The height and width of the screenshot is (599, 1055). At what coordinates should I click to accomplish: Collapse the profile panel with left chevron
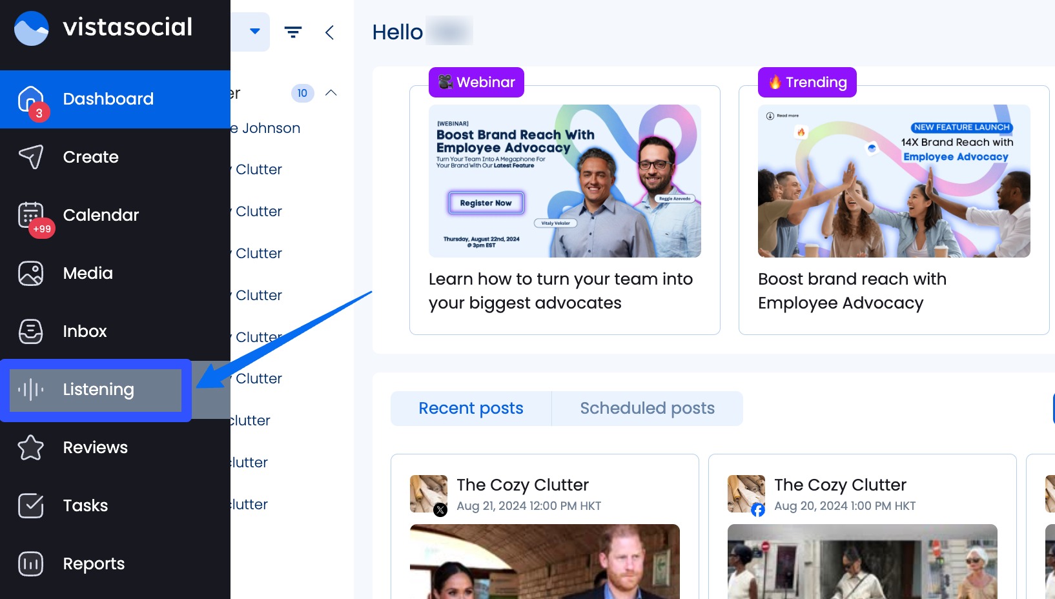[329, 32]
